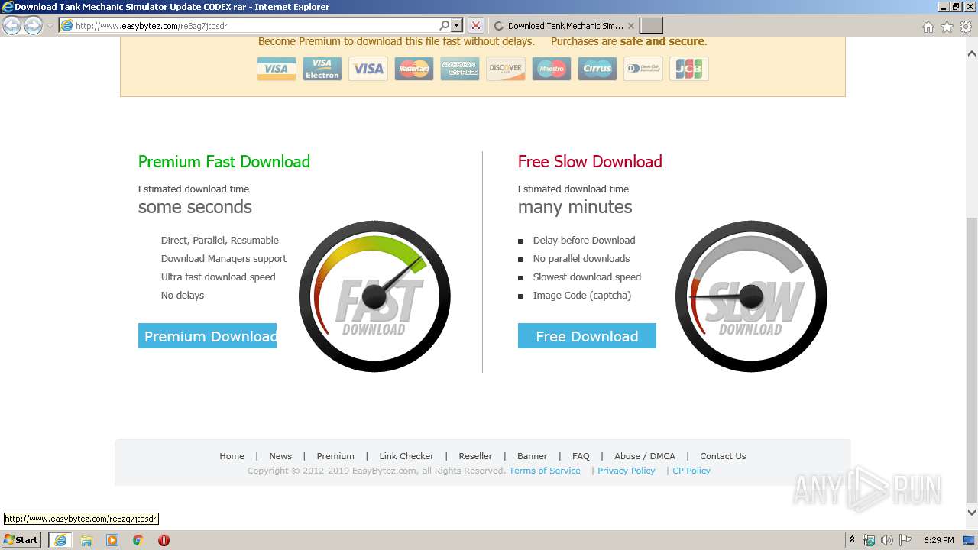This screenshot has width=978, height=550.
Task: Open the Tools gear icon
Action: [966, 27]
